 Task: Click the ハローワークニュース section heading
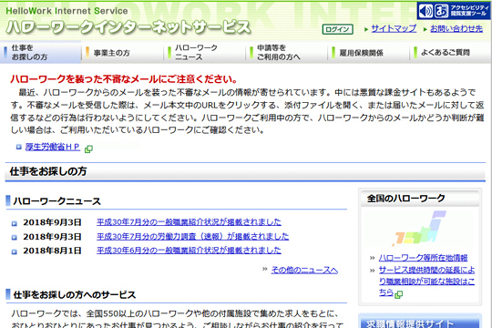pyautogui.click(x=56, y=200)
